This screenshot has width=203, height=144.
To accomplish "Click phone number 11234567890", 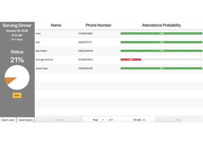I will tap(85, 34).
